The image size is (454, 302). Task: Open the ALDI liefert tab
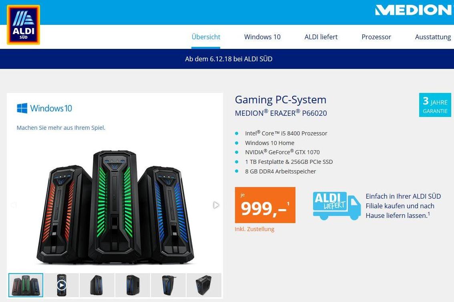(321, 37)
